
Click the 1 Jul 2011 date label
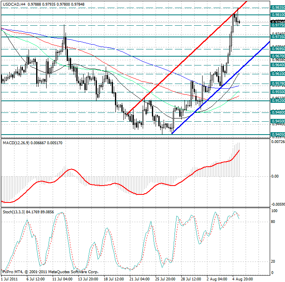pos(10,279)
